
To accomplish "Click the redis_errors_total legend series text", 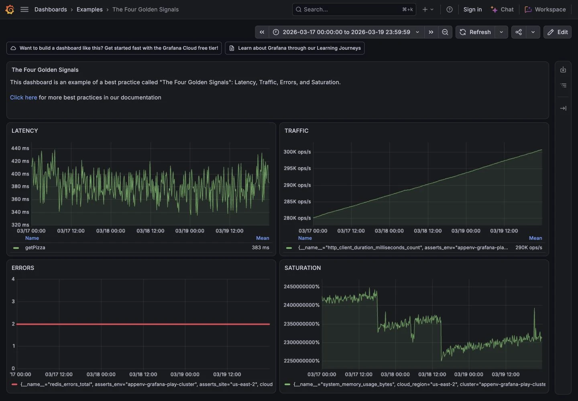I will point(147,385).
